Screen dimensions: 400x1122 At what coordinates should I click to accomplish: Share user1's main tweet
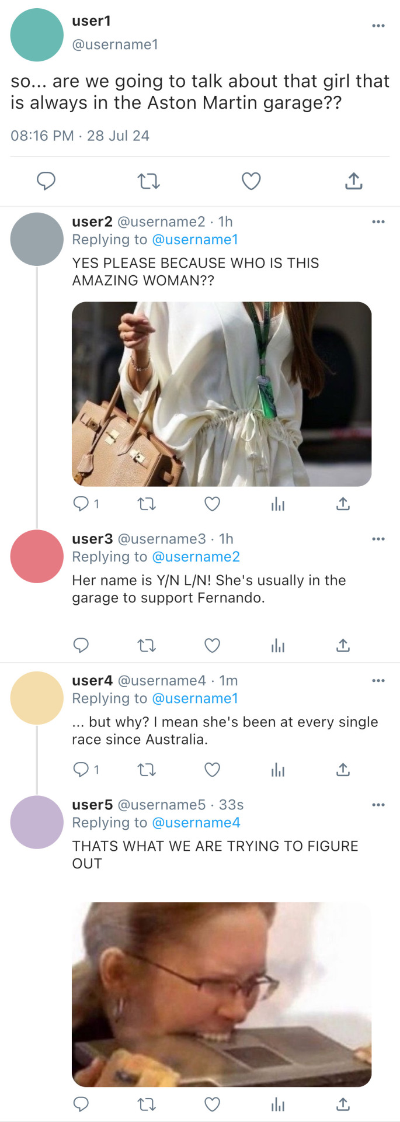point(353,181)
